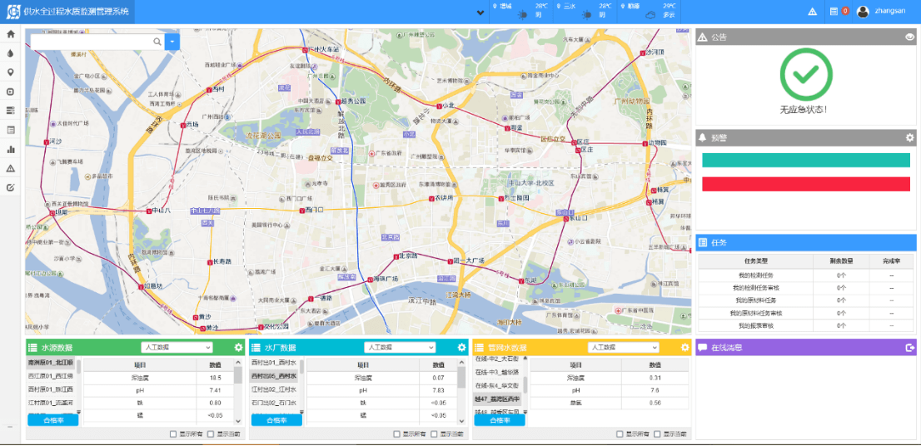Click the exit icon in 在线消息 header

point(910,347)
